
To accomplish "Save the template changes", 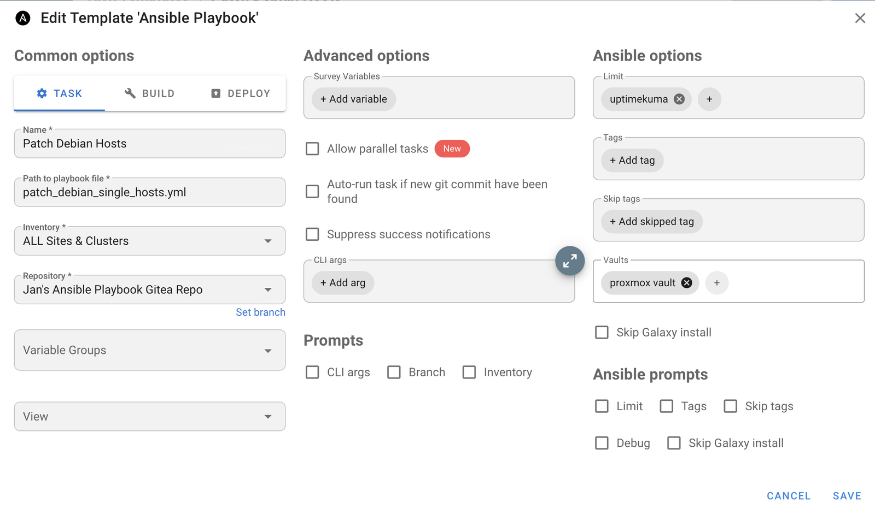I will point(847,496).
